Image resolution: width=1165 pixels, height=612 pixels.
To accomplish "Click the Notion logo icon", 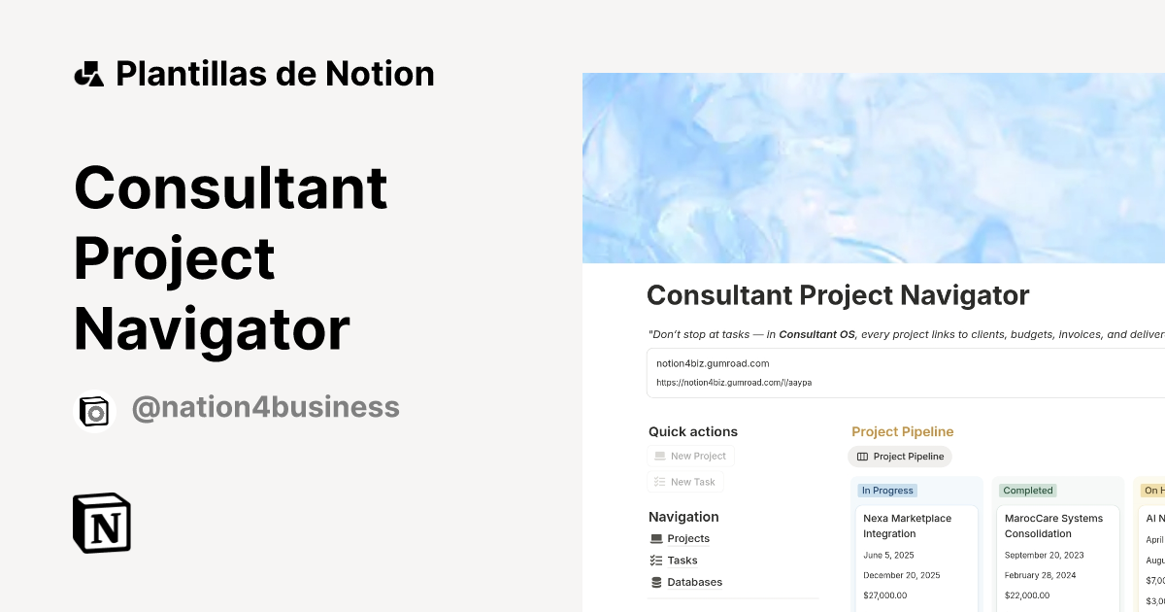I will tap(101, 523).
